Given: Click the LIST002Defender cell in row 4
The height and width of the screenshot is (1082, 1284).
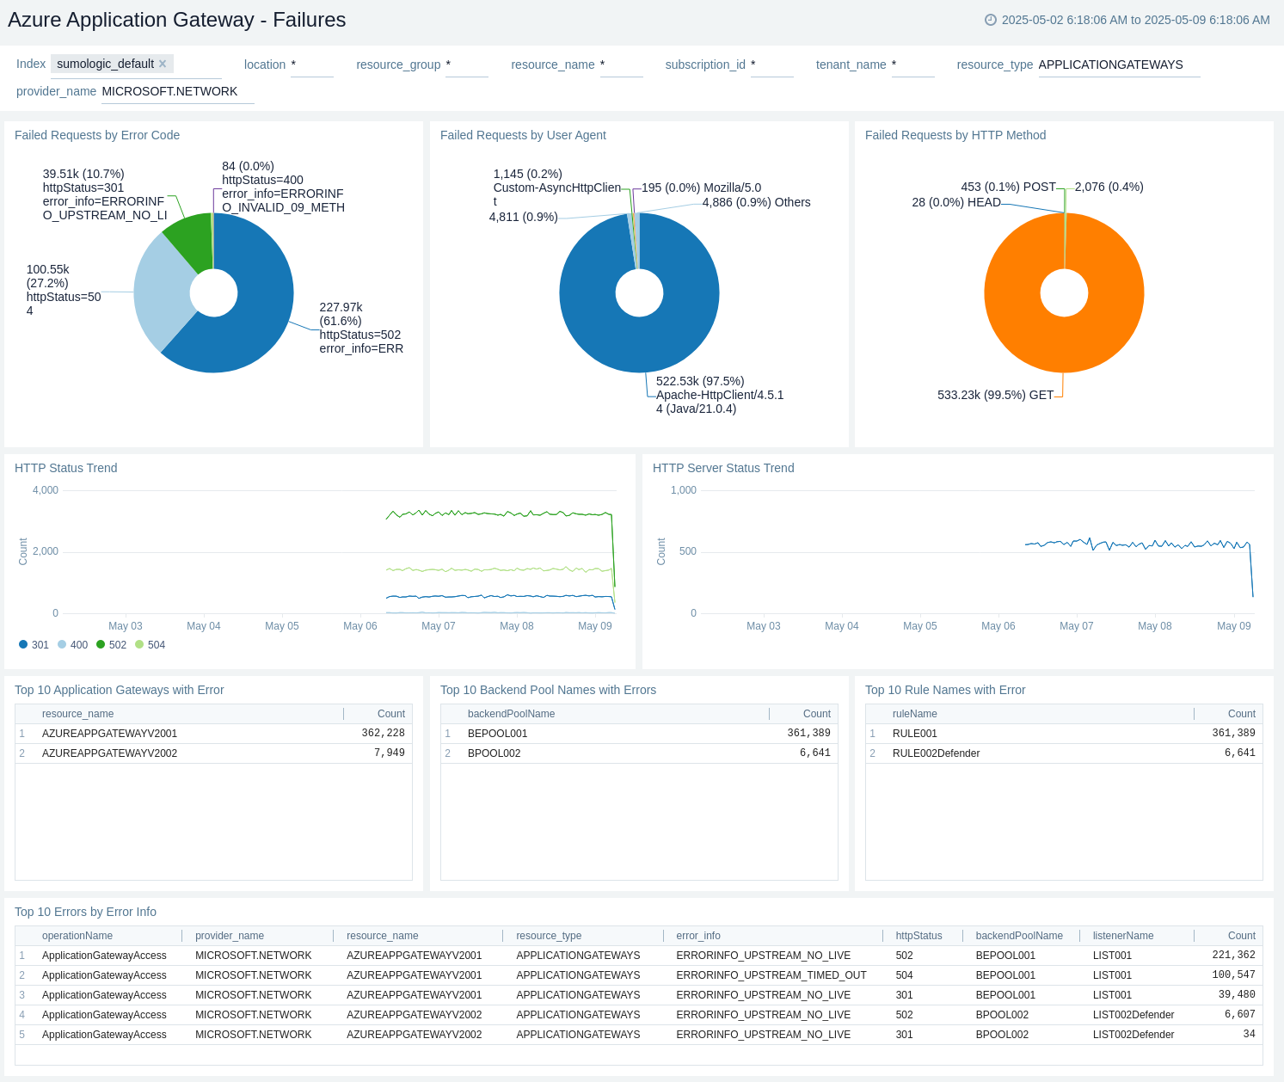Looking at the screenshot, I should (1133, 1015).
